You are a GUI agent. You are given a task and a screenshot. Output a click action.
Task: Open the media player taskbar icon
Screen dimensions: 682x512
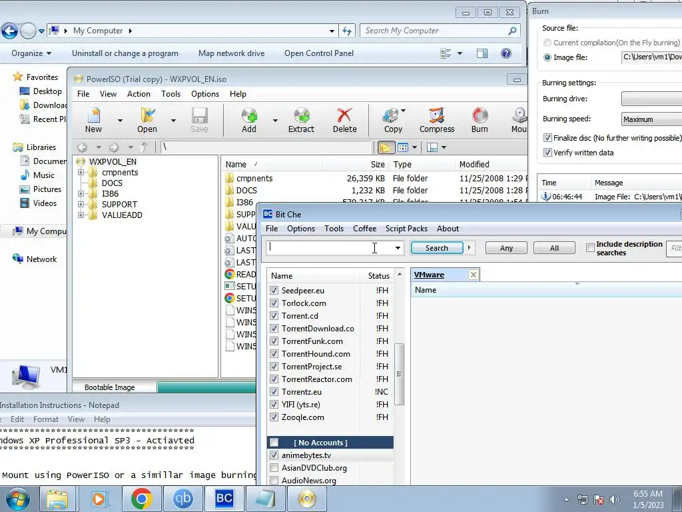point(99,499)
